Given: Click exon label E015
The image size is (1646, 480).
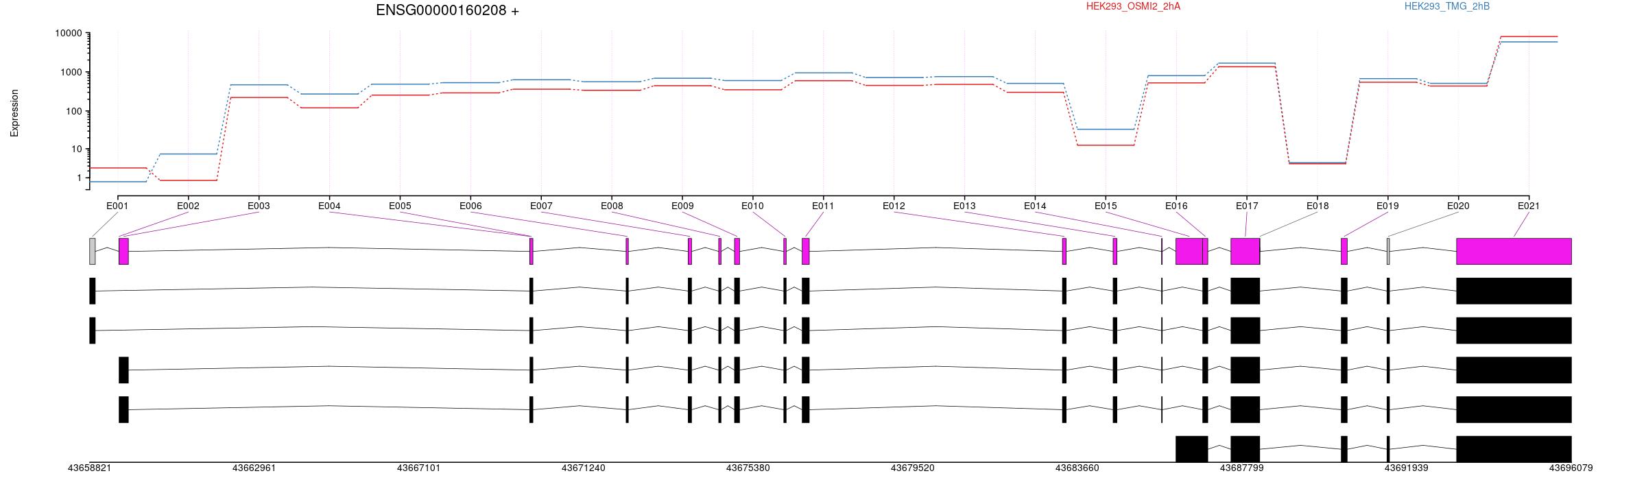Looking at the screenshot, I should pyautogui.click(x=1106, y=206).
